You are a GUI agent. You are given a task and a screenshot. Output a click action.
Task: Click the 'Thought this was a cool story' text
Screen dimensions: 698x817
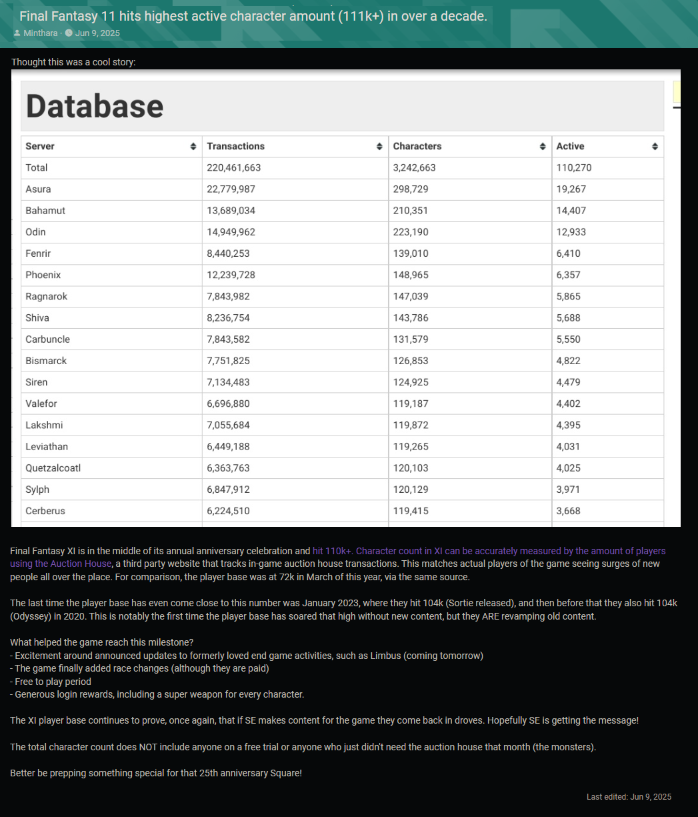point(73,62)
